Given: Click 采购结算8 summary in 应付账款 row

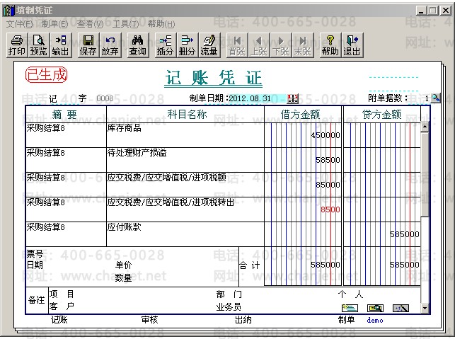Looking at the screenshot, I should (x=46, y=226).
